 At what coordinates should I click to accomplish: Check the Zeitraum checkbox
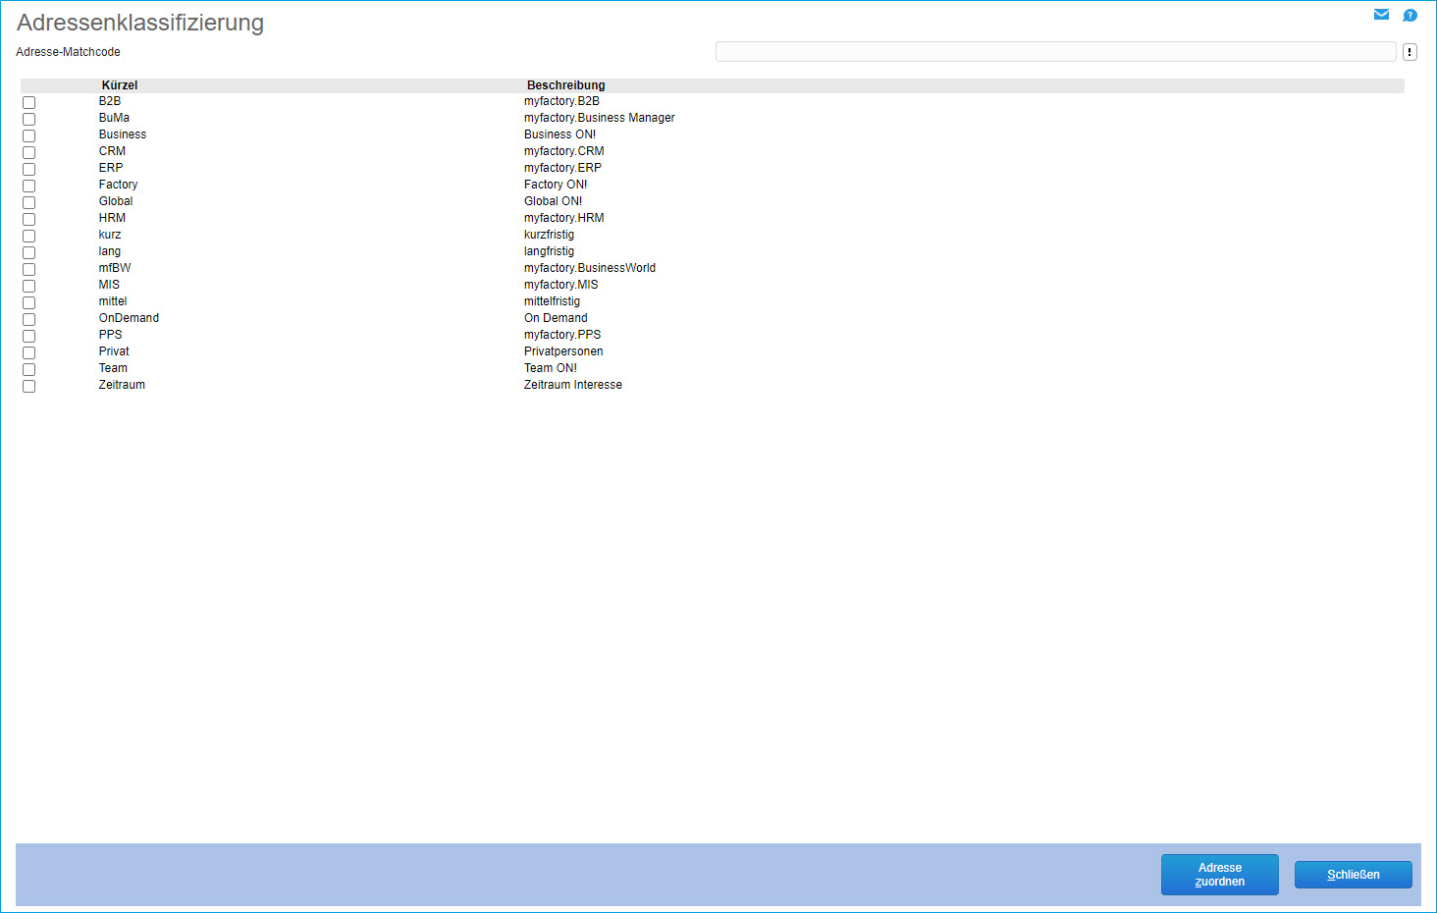pos(28,386)
